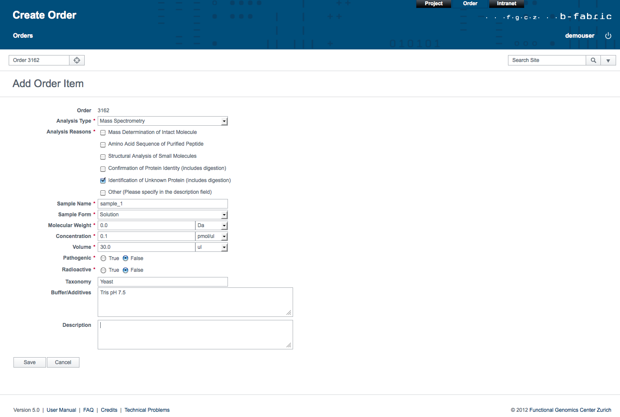Click the b-fabric logo
The height and width of the screenshot is (417, 620).
pyautogui.click(x=585, y=16)
